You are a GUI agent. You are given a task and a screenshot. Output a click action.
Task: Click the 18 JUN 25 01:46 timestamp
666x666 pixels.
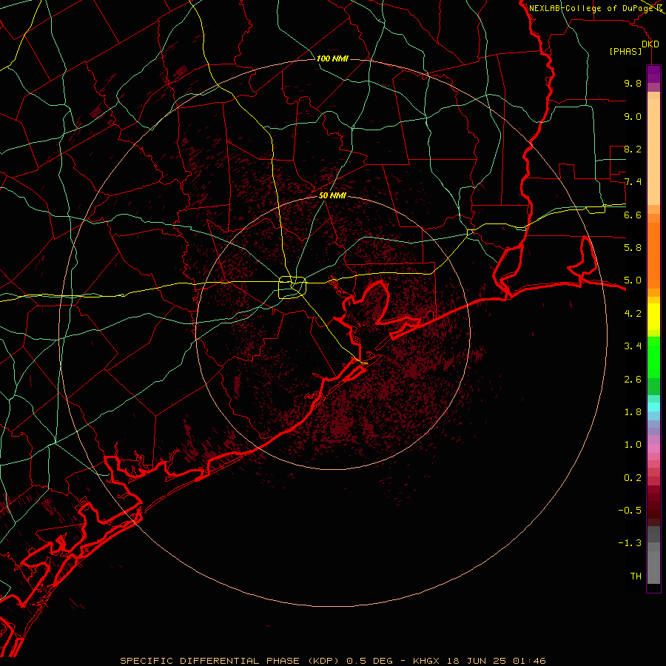pyautogui.click(x=496, y=661)
